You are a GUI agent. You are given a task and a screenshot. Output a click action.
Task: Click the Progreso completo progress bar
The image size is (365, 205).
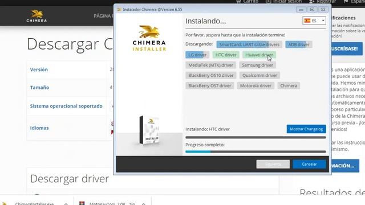point(255,151)
